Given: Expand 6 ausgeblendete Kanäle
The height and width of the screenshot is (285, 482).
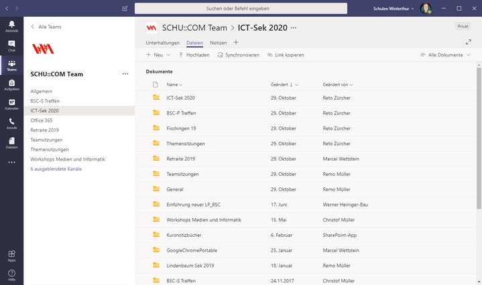Looking at the screenshot, I should click(56, 169).
